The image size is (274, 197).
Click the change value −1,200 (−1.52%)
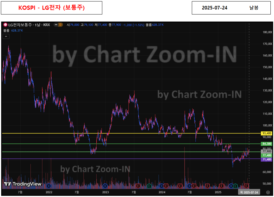pos(133,25)
